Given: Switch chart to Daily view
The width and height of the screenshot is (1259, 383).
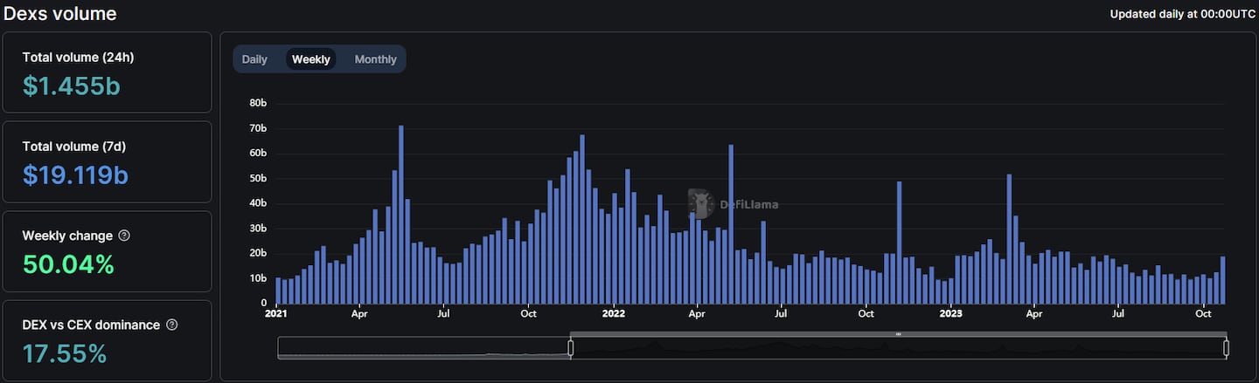Looking at the screenshot, I should click(254, 59).
